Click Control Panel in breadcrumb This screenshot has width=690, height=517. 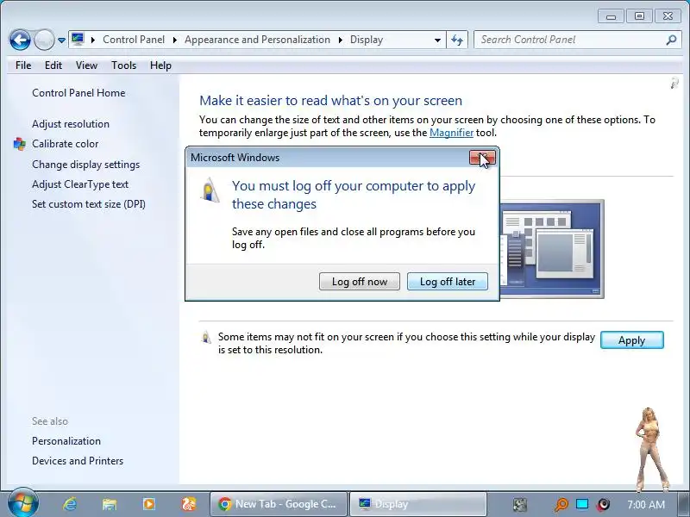pyautogui.click(x=134, y=40)
